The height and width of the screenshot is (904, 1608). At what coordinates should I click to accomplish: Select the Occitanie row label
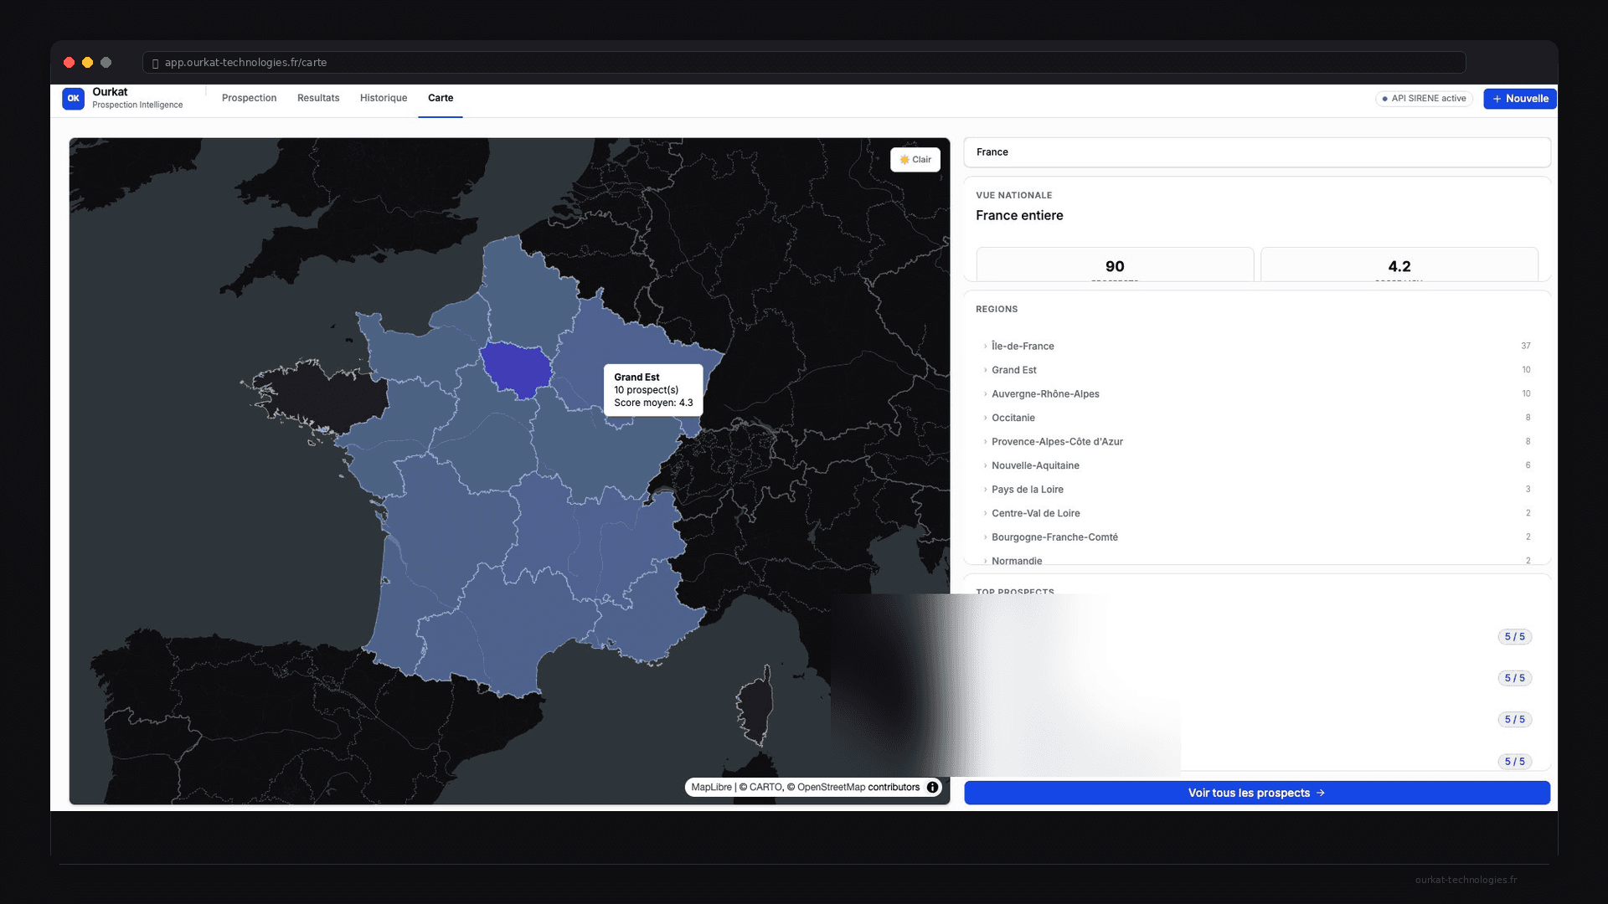click(x=1013, y=418)
